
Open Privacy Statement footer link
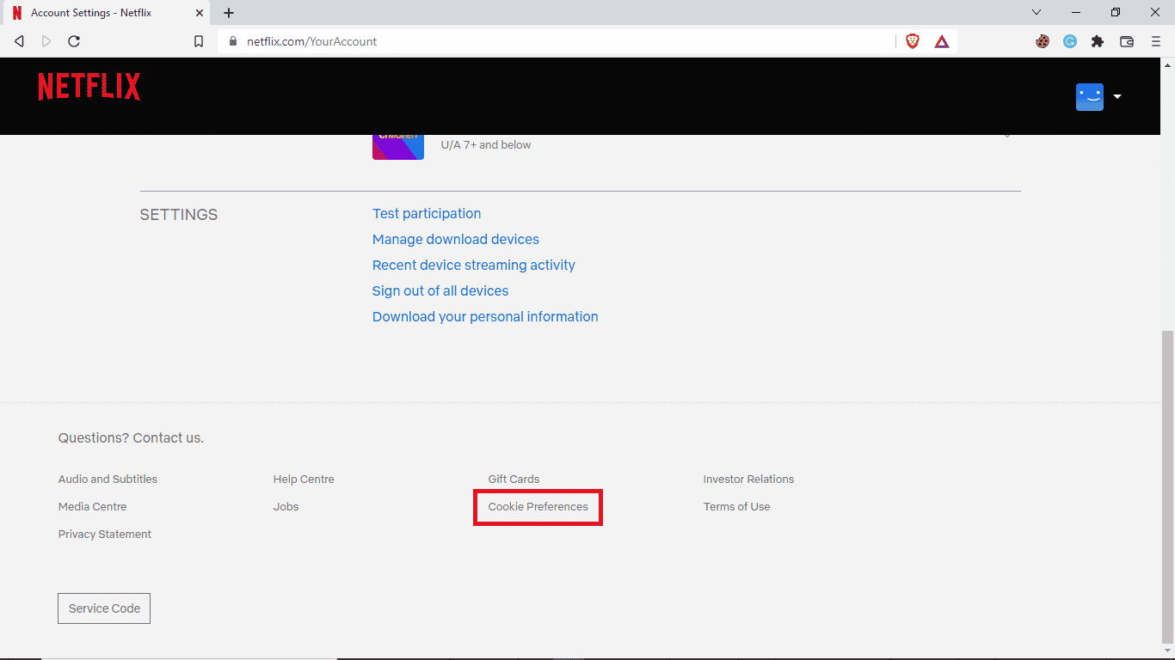(105, 534)
